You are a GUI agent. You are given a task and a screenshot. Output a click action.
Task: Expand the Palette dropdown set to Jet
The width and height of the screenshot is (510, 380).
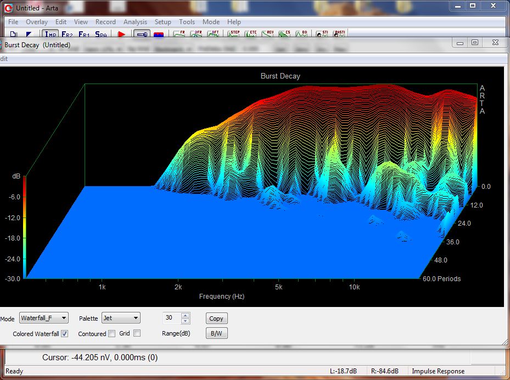pyautogui.click(x=121, y=318)
